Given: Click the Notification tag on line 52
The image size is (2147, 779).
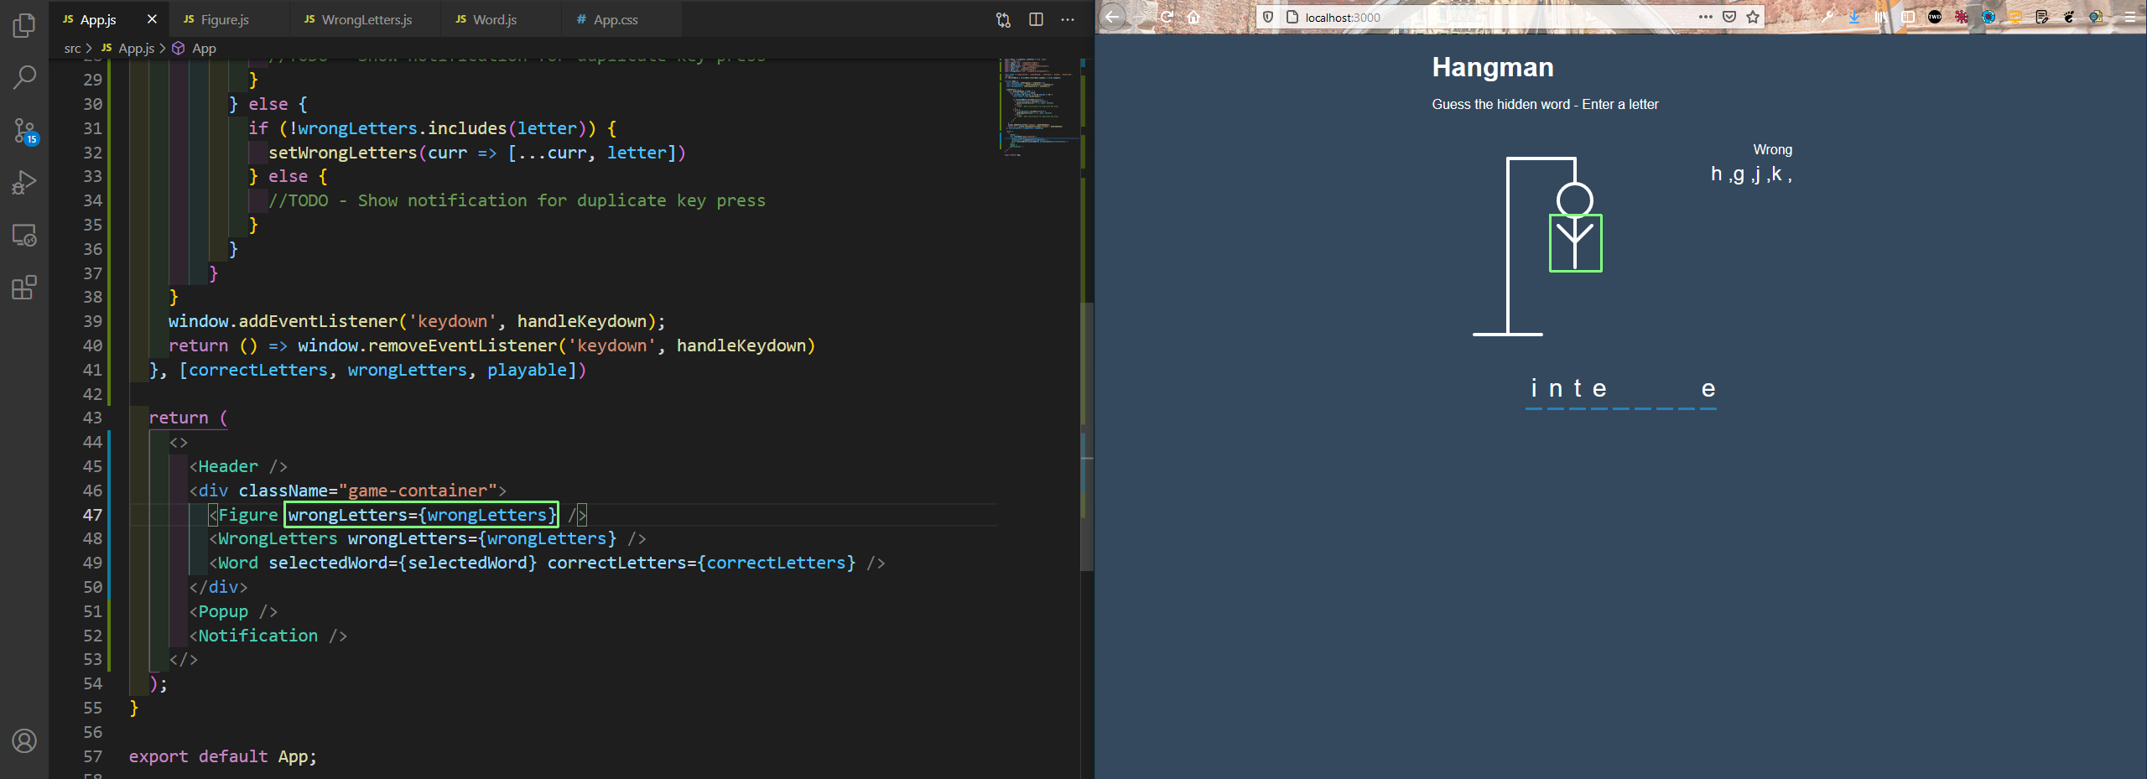Looking at the screenshot, I should coord(268,636).
